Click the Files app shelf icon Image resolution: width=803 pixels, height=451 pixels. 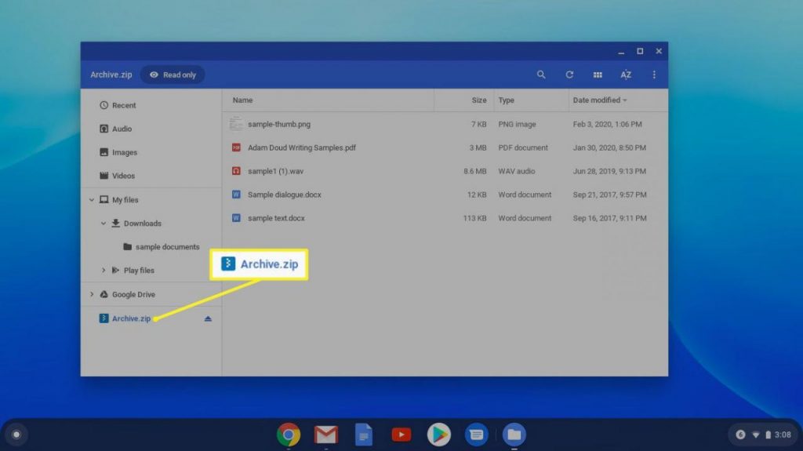(514, 435)
